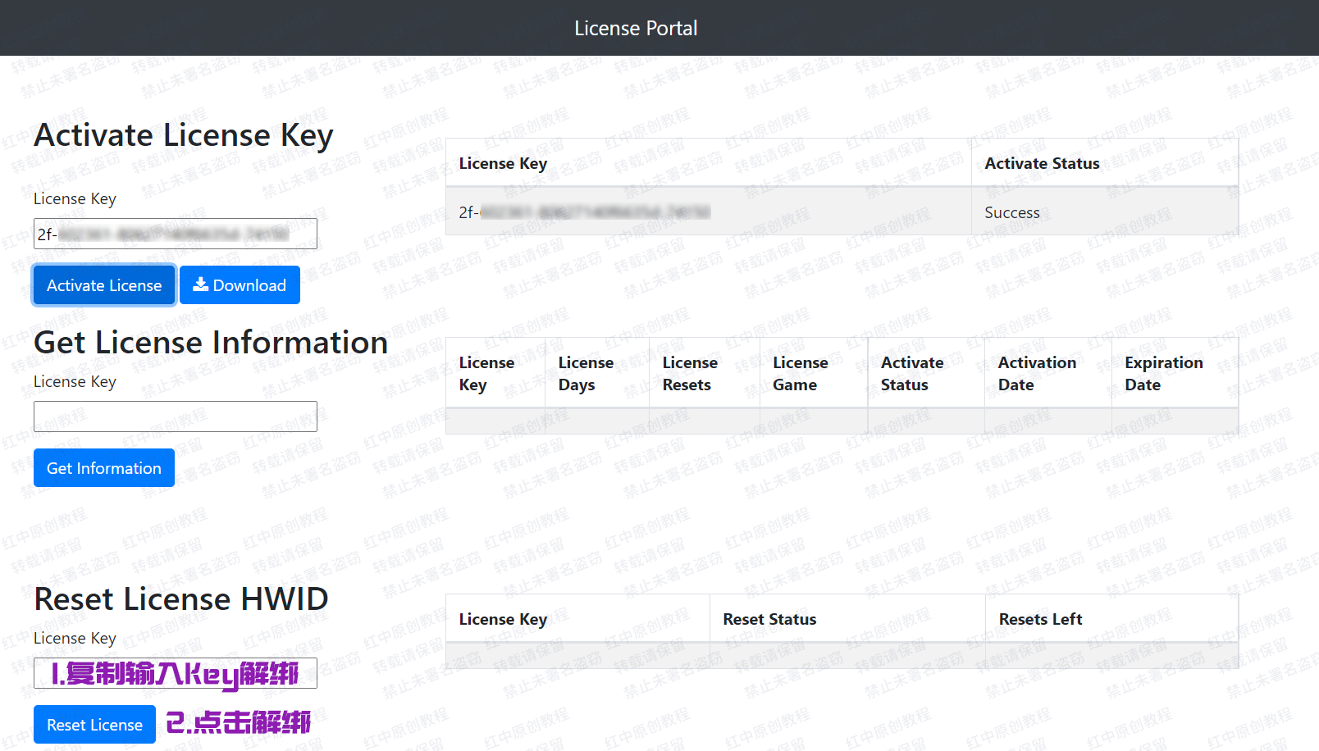Select the License Game column header

pos(800,373)
